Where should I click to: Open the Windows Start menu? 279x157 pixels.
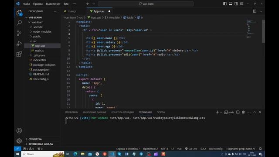[17, 154]
